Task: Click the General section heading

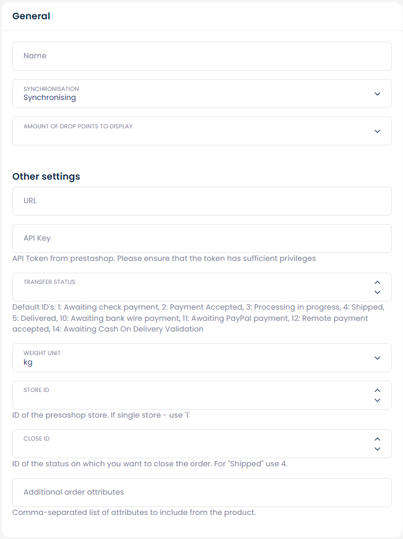Action: tap(32, 16)
